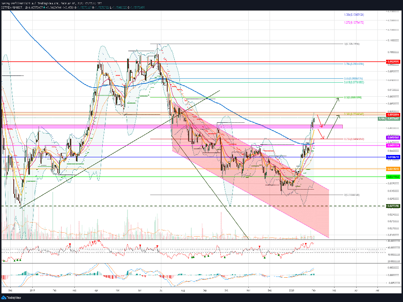Click the current price label 0.05776487

pyautogui.click(x=392, y=118)
